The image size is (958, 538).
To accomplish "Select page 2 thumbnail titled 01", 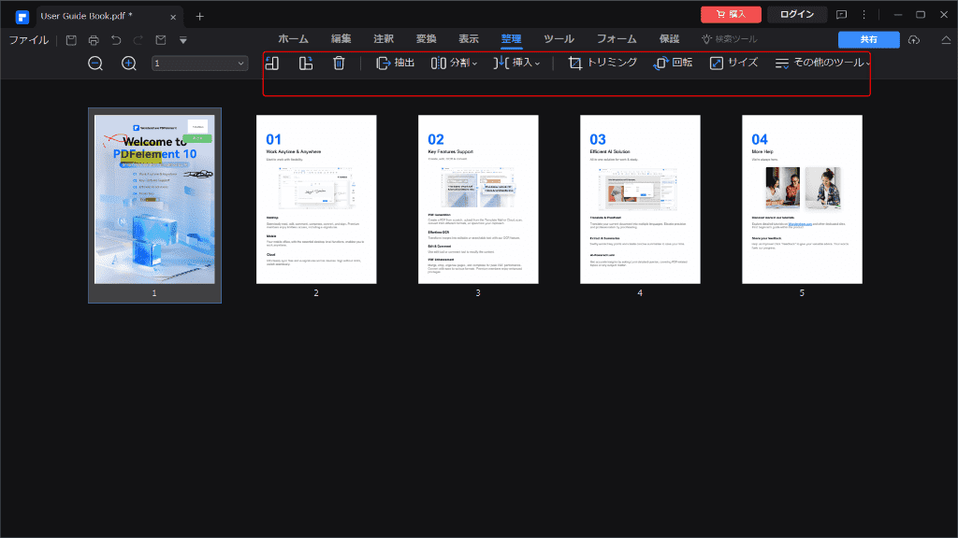I will click(316, 200).
